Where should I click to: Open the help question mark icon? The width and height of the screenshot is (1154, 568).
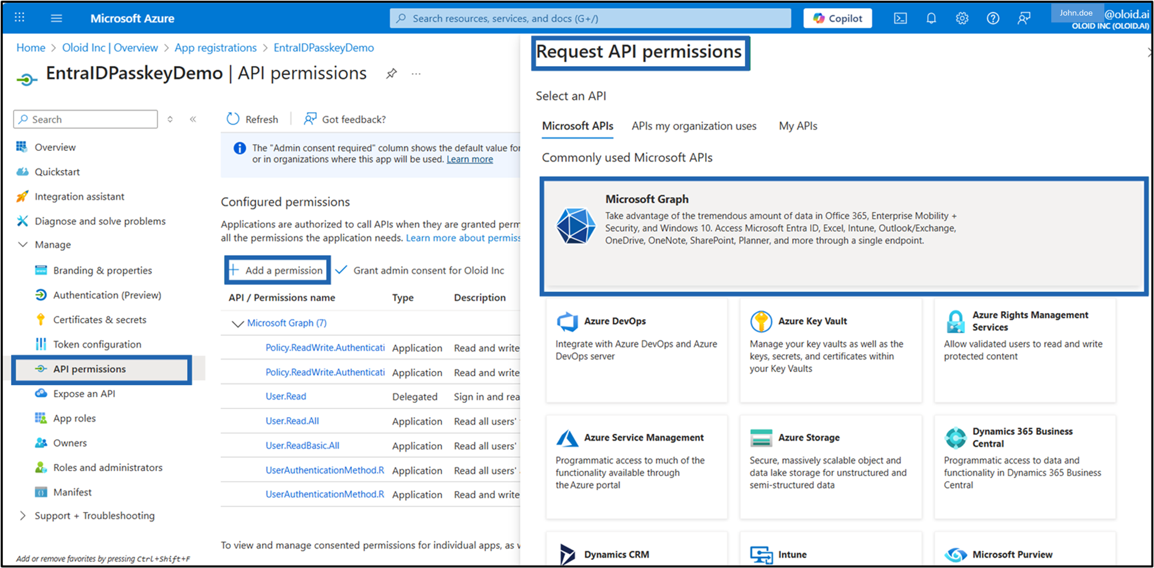point(992,18)
